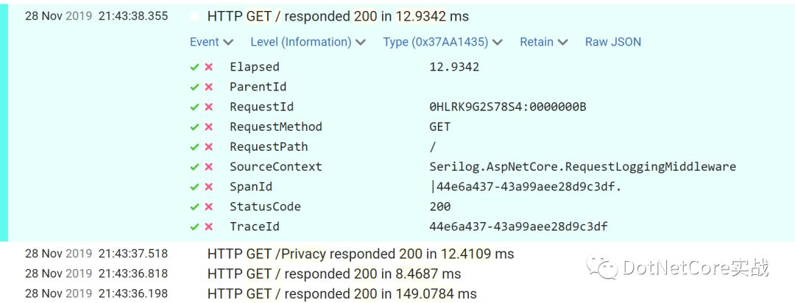The width and height of the screenshot is (795, 303).
Task: Expand the Level (Information) dropdown
Action: tap(308, 42)
